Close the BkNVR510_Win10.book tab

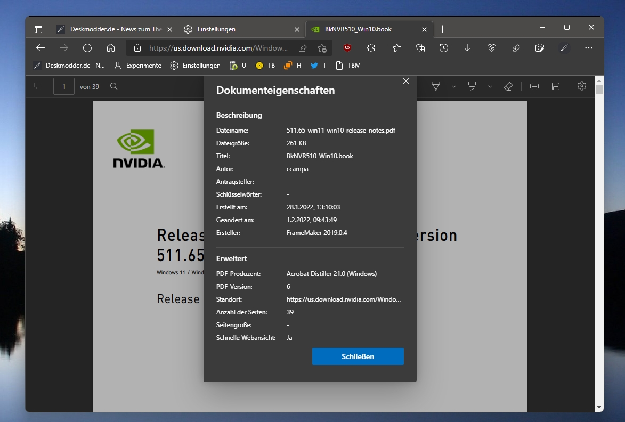[x=424, y=29]
